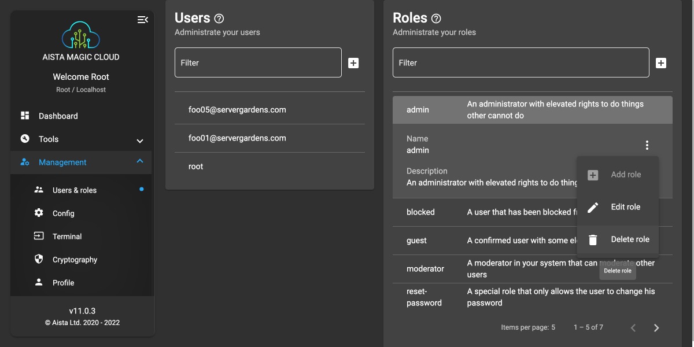The height and width of the screenshot is (347, 694).
Task: Navigate to the Terminal page
Action: [67, 237]
